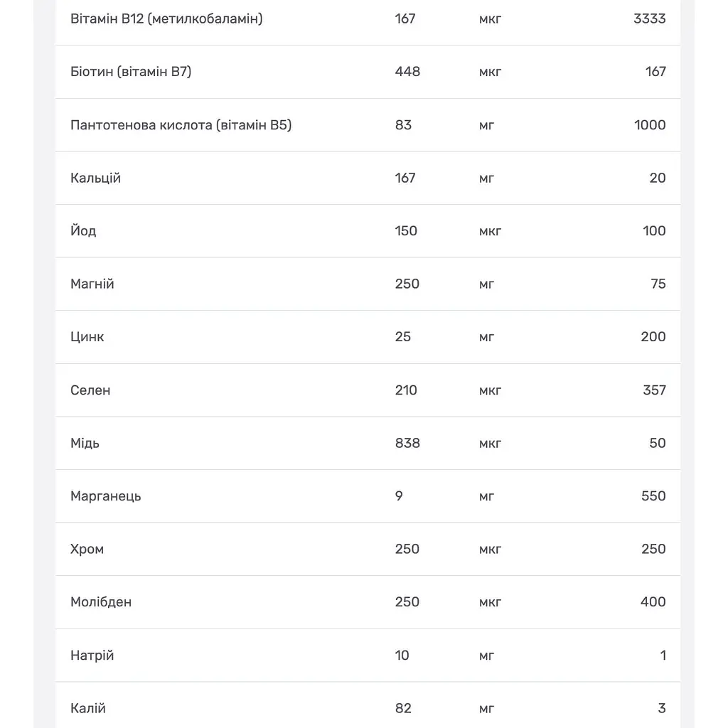728x728 pixels.
Task: Select Пантотенова кислота (вітамін B5) text
Action: click(x=181, y=125)
